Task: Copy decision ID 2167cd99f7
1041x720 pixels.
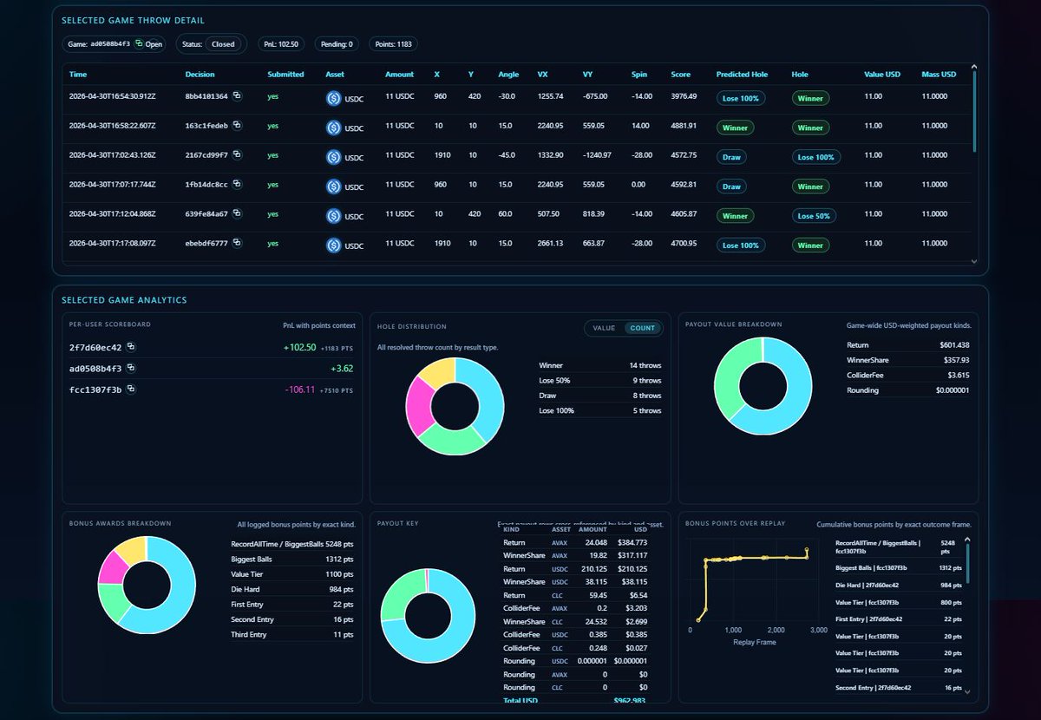Action: click(x=237, y=156)
